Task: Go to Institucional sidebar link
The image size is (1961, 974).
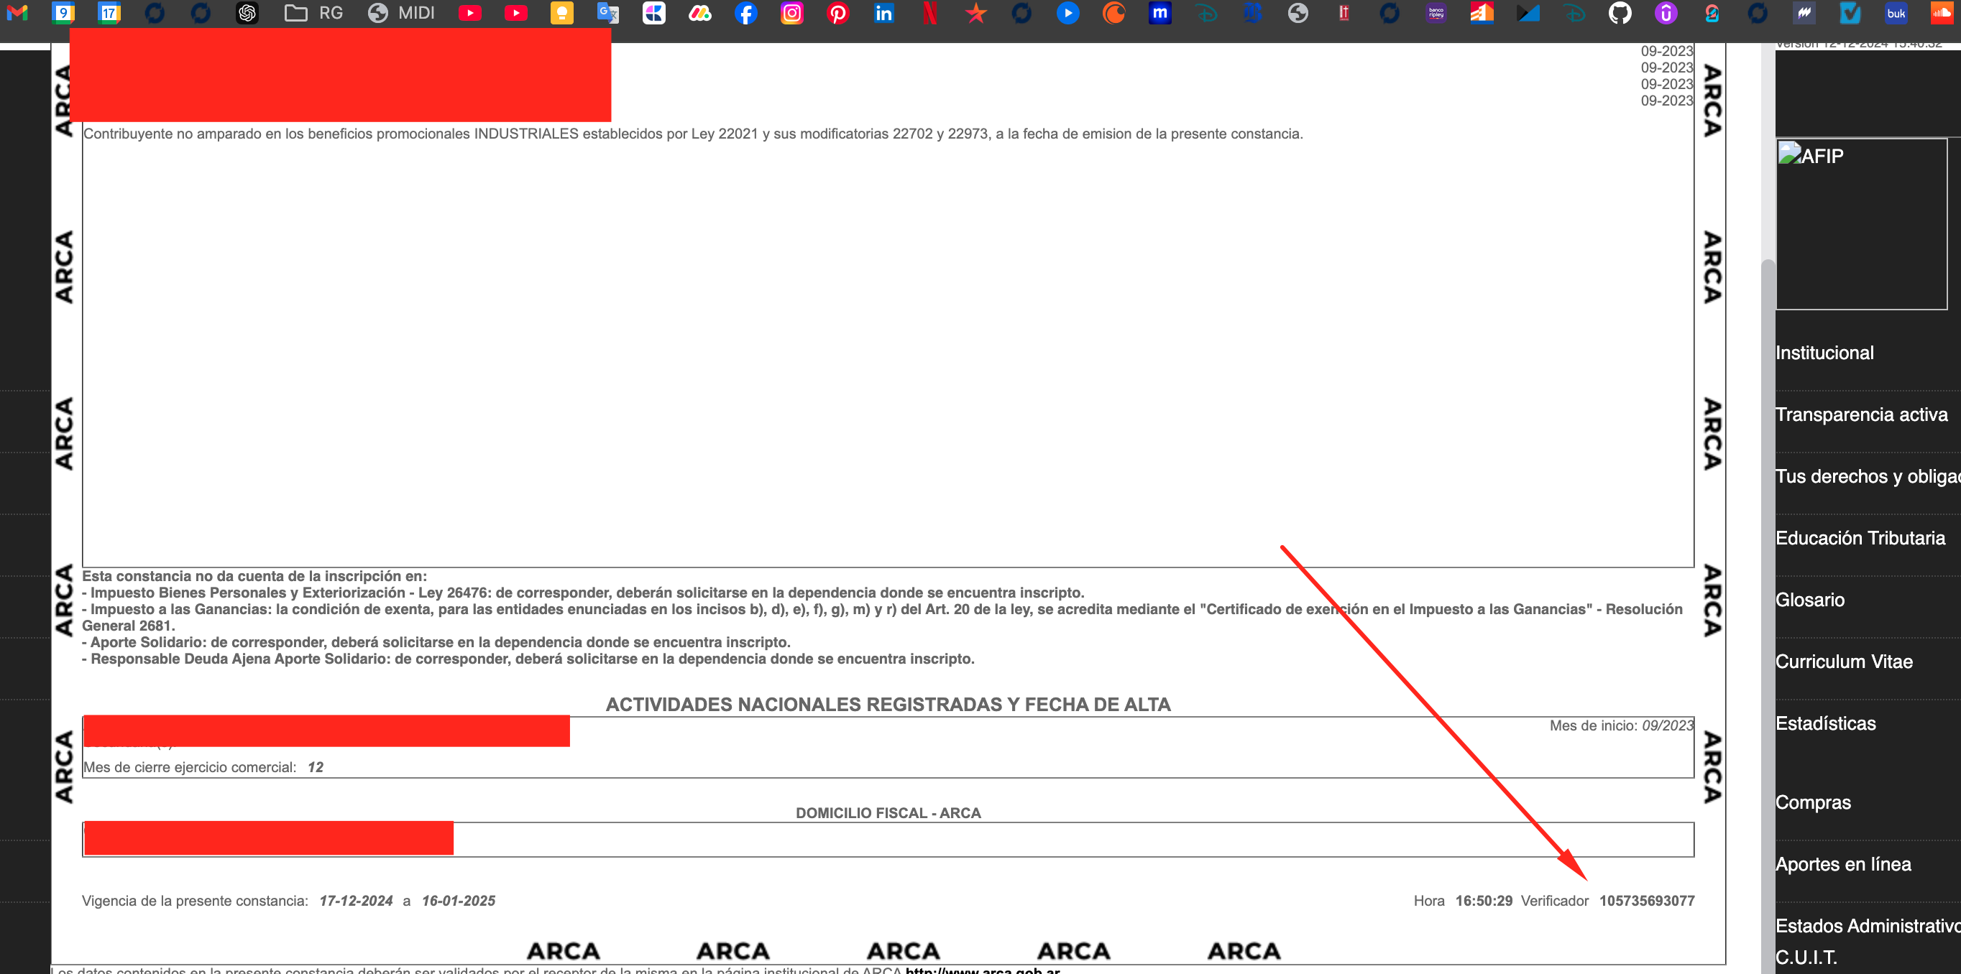Action: [x=1824, y=353]
